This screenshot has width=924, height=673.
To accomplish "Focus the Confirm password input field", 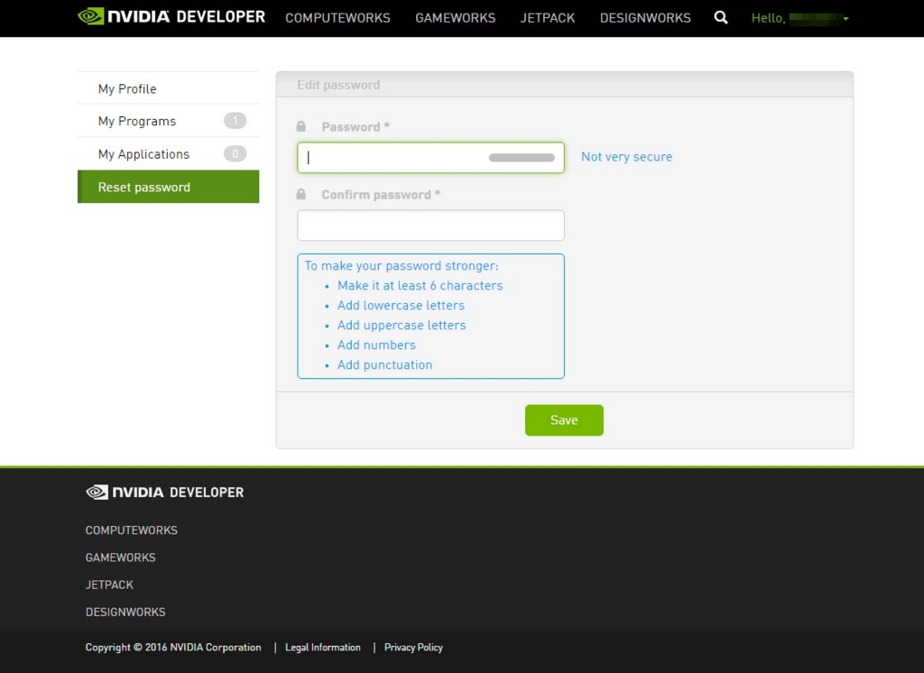I will (x=430, y=226).
